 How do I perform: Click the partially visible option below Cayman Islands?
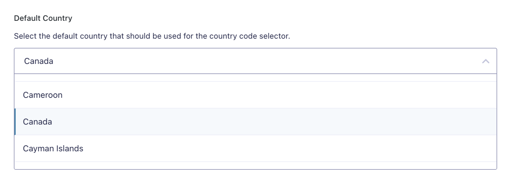coord(255,166)
